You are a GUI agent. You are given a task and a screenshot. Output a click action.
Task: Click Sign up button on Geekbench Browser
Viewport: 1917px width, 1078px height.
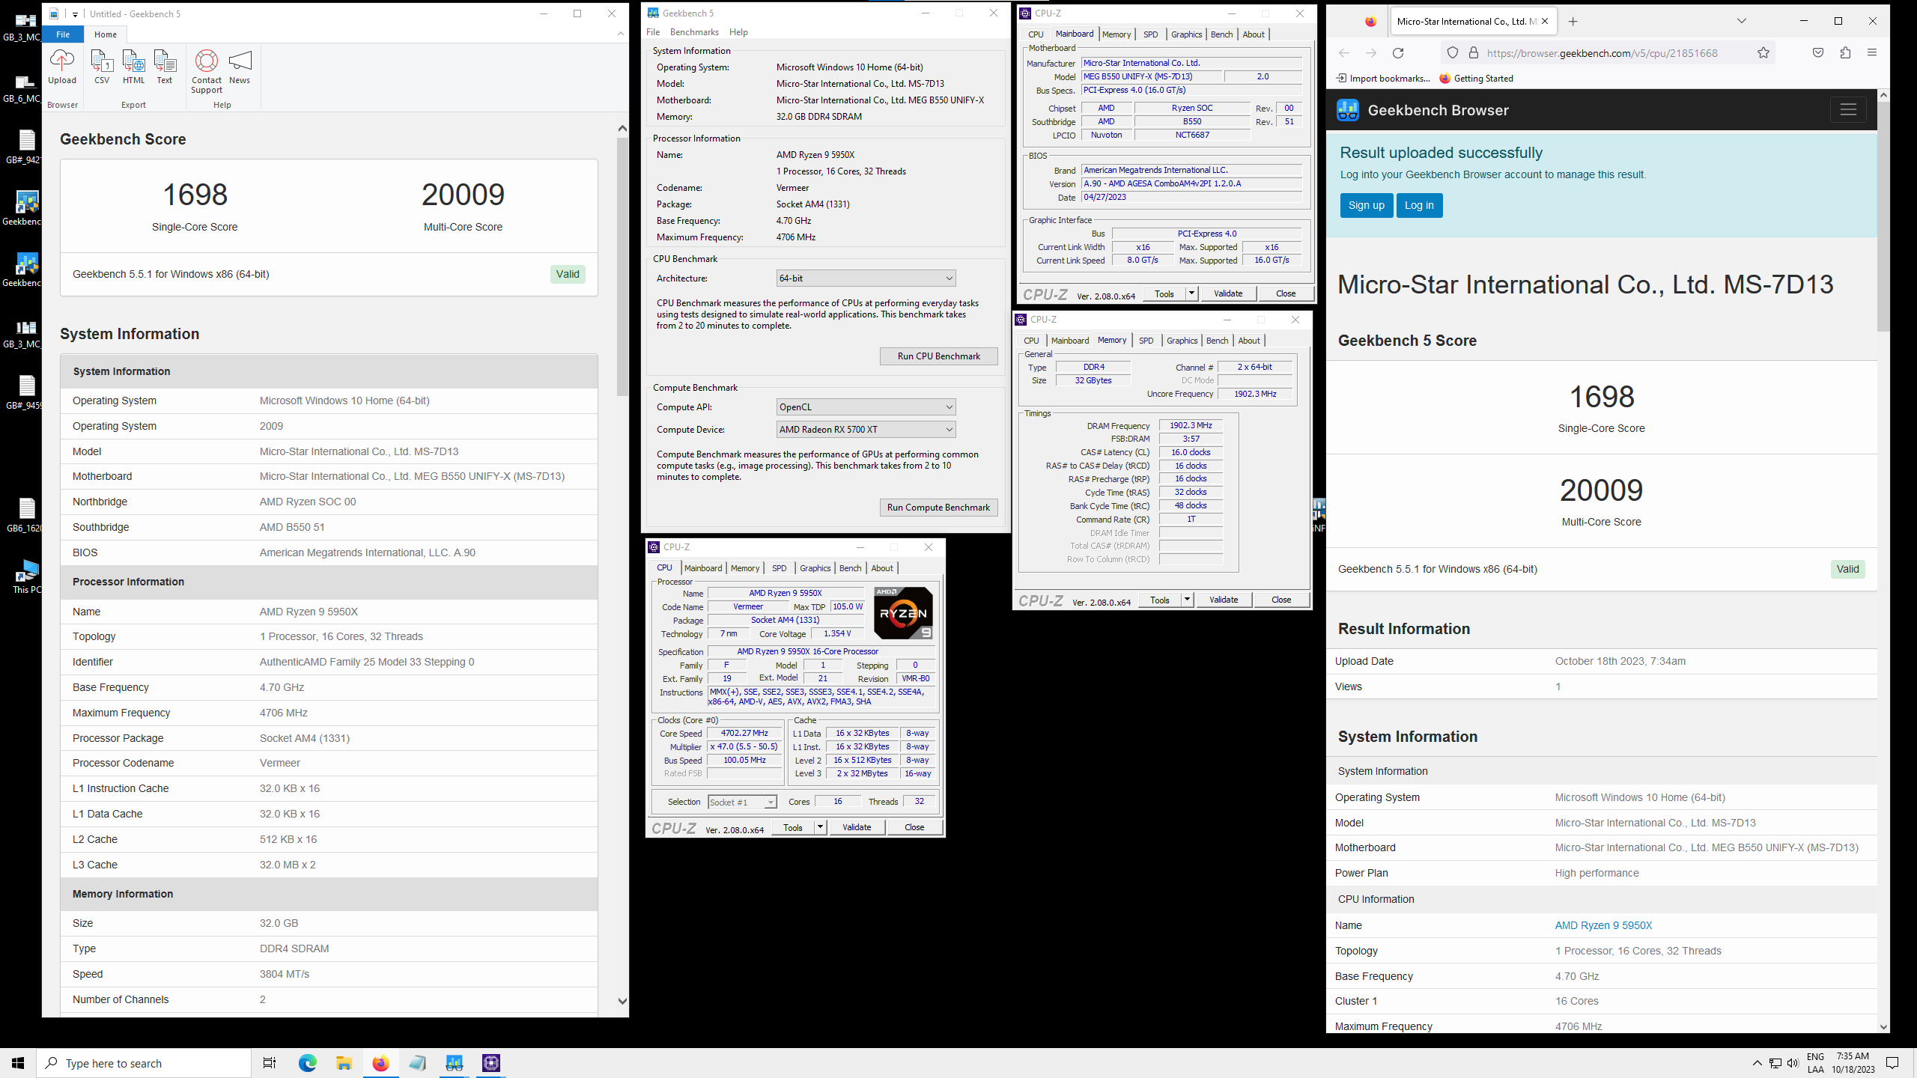1367,205
